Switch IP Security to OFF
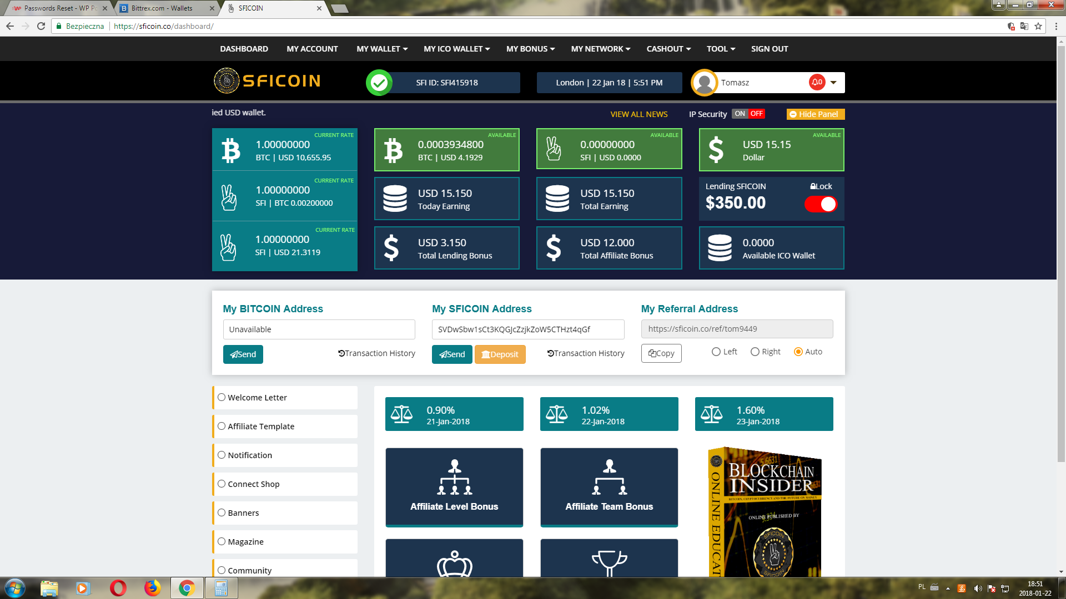1066x599 pixels. point(756,114)
